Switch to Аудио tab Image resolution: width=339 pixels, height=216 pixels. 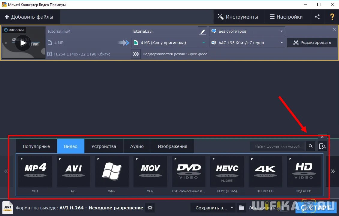137,146
